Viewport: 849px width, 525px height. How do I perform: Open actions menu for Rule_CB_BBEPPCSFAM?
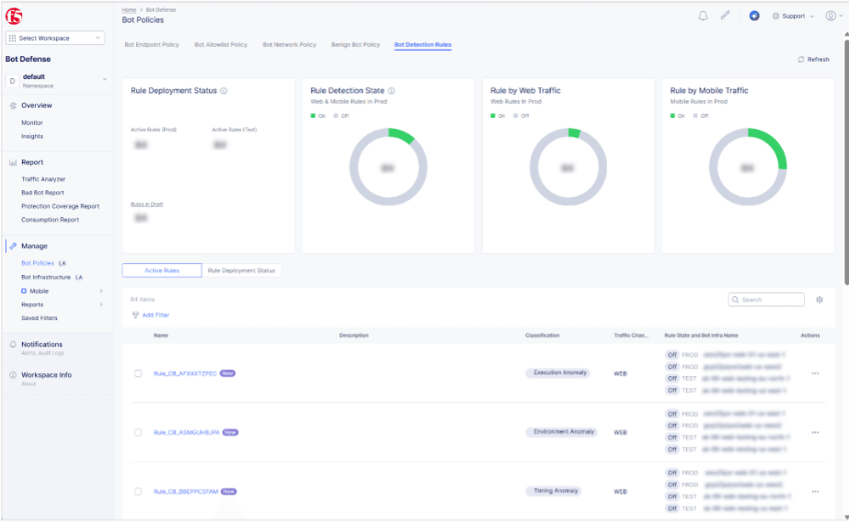815,492
